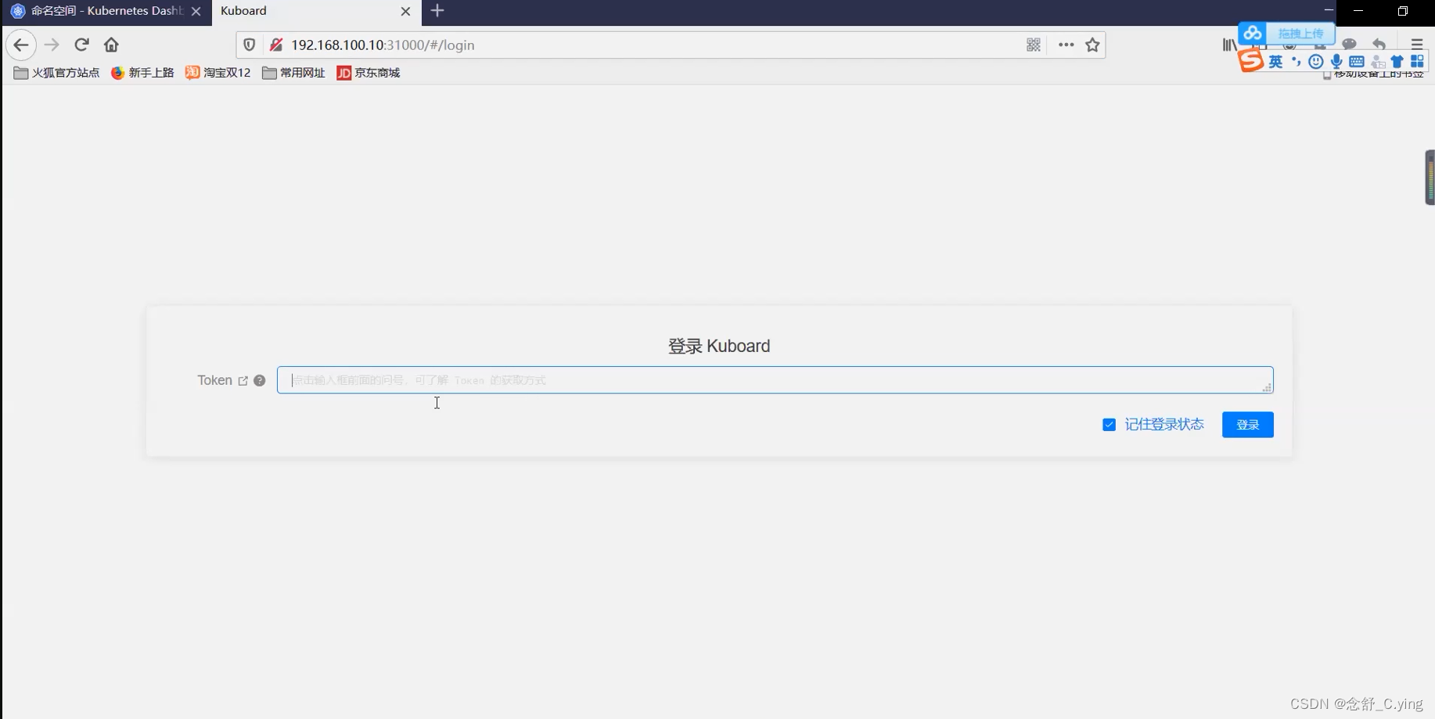
Task: Open a new browser tab
Action: [x=437, y=11]
